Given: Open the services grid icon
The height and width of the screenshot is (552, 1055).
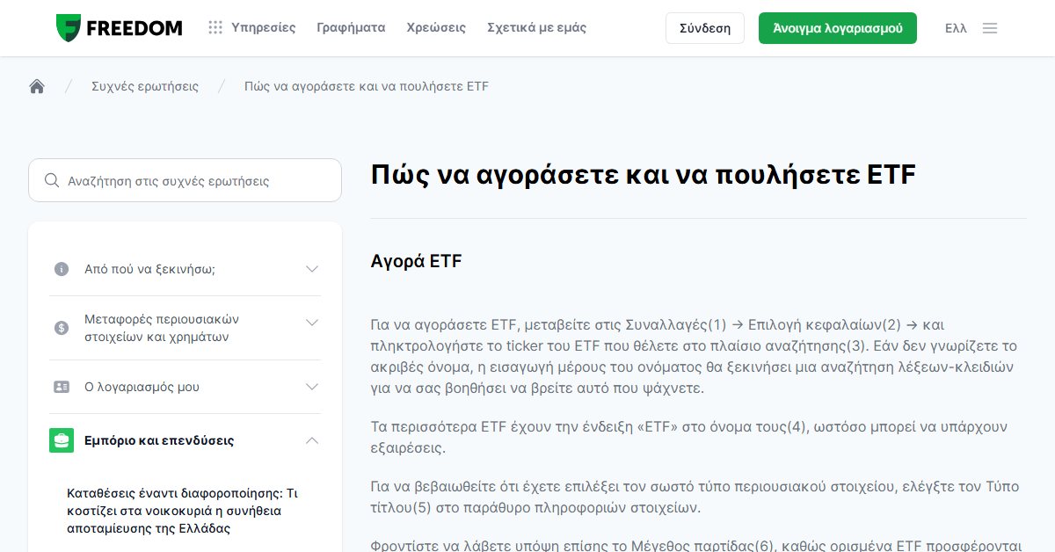Looking at the screenshot, I should [215, 28].
